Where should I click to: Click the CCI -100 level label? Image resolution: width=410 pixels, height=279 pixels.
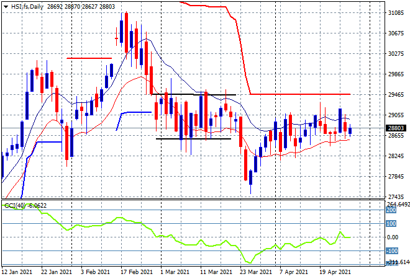tap(392, 251)
